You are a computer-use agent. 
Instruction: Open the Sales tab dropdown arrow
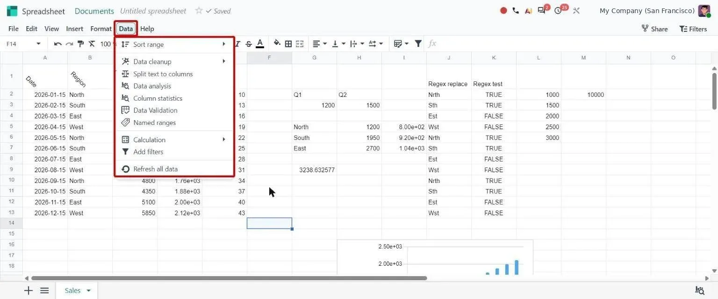(x=88, y=291)
